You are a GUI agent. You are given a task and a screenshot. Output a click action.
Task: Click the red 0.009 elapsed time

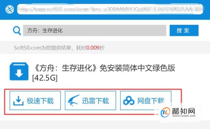93,48
